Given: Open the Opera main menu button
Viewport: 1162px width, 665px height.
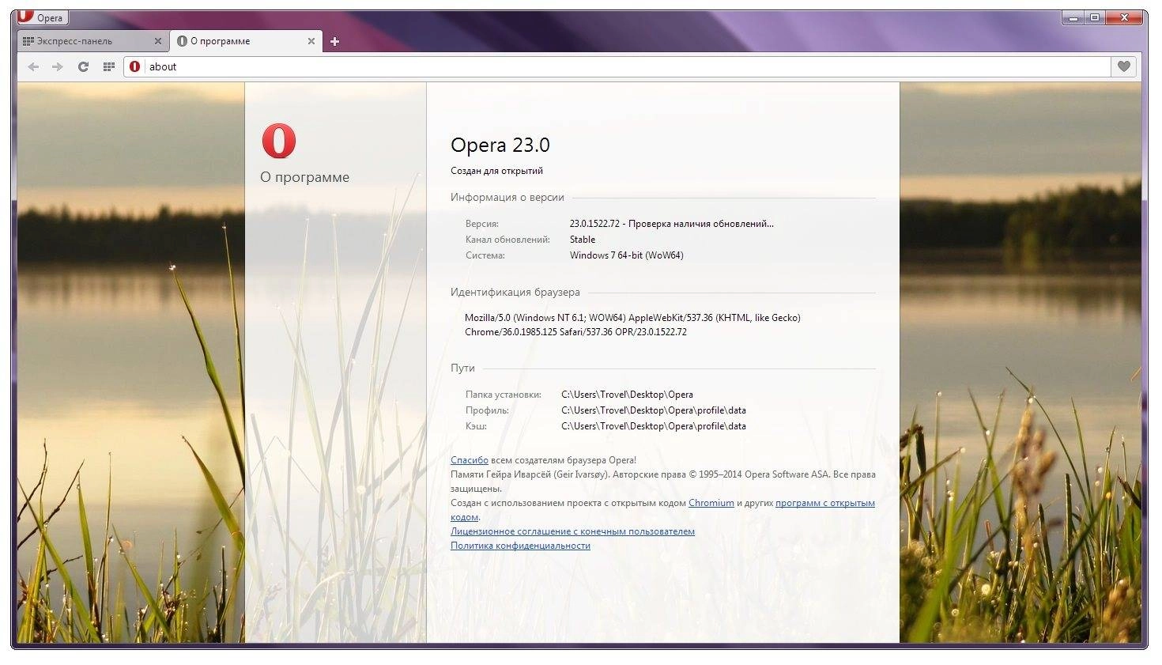Looking at the screenshot, I should click(42, 17).
